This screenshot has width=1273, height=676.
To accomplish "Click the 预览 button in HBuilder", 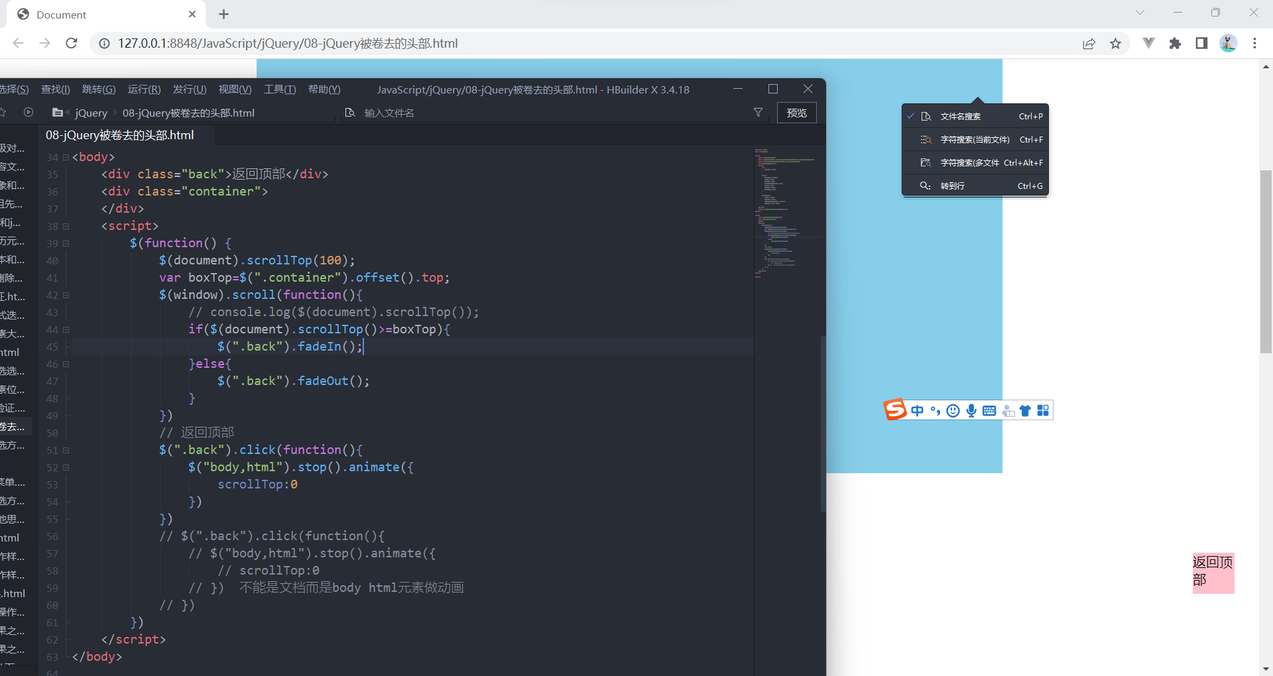I will point(796,112).
